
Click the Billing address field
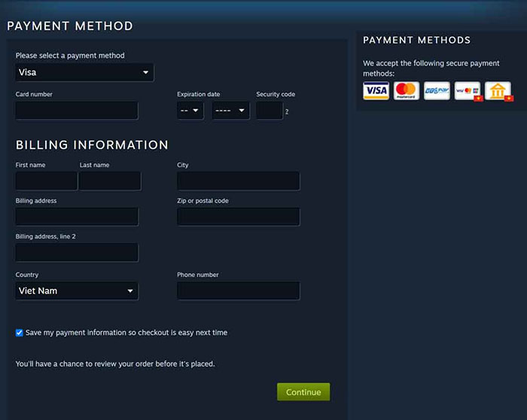coord(77,217)
